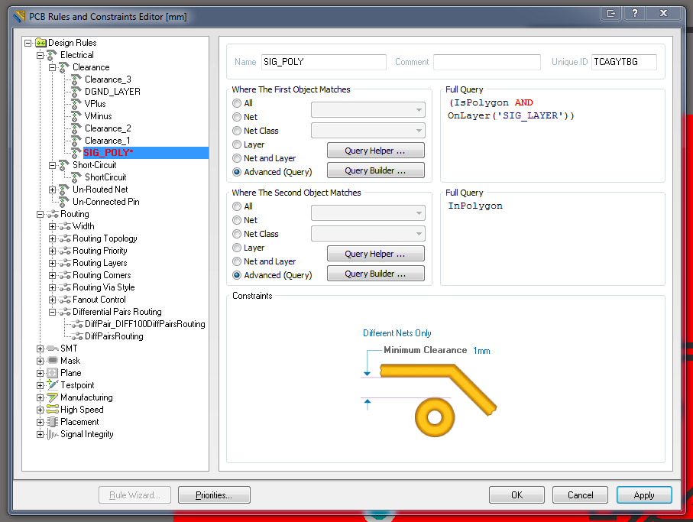Open the second object's lower dropdown
The width and height of the screenshot is (693, 522).
368,233
